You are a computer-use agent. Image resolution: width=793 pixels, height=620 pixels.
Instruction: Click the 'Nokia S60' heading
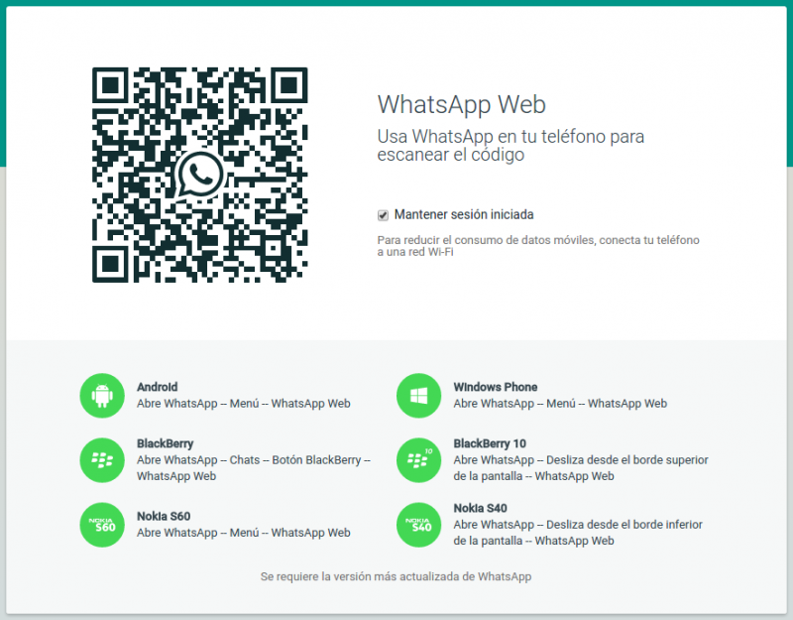(164, 516)
